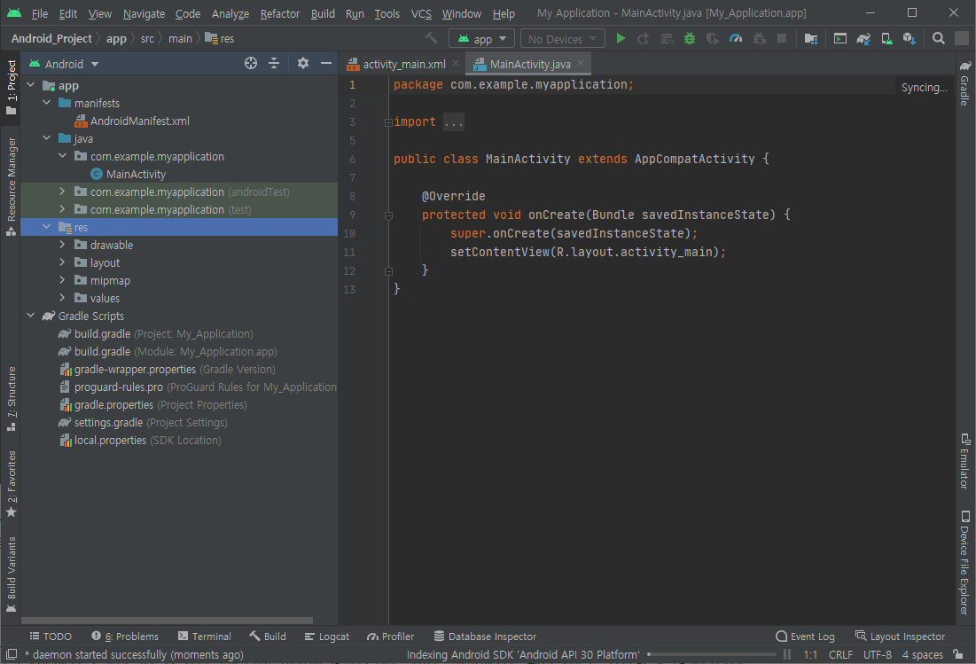Open Project panel gear options
The width and height of the screenshot is (976, 664).
pos(303,63)
